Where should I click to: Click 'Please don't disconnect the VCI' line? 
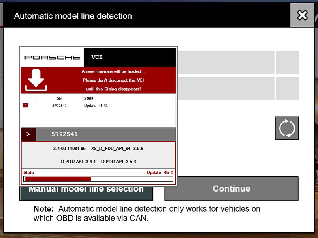click(x=113, y=80)
